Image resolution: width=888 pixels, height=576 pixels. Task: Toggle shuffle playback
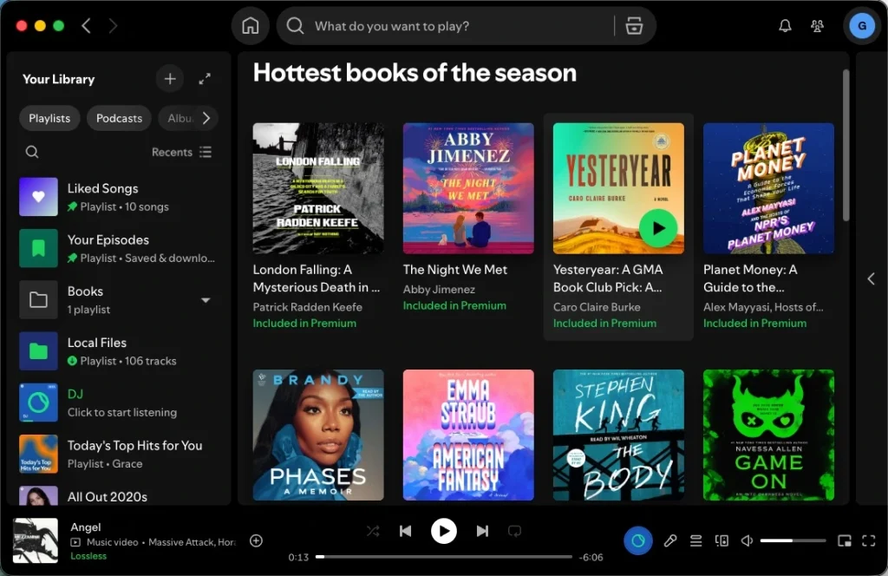pyautogui.click(x=373, y=531)
